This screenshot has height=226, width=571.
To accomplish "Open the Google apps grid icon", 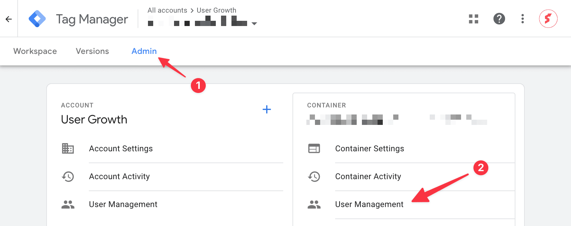I will pos(473,19).
